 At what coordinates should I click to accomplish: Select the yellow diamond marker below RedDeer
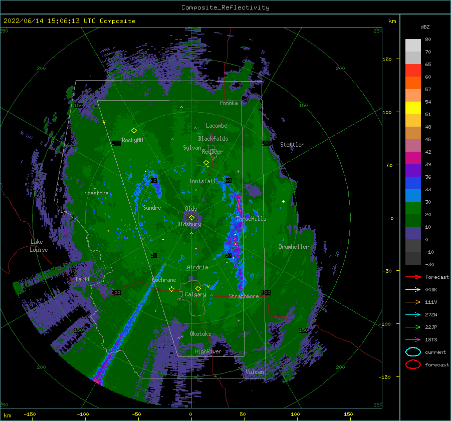[206, 163]
